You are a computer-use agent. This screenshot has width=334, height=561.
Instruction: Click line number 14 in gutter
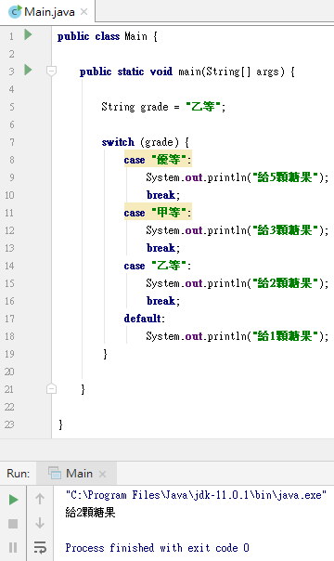tap(9, 266)
